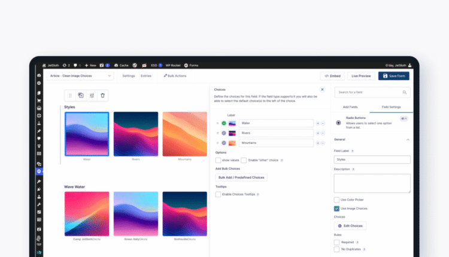This screenshot has height=257, width=449.
Task: Open the plus New menu
Action: coord(90,66)
